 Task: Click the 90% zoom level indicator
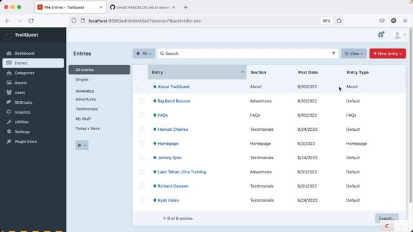pyautogui.click(x=327, y=21)
